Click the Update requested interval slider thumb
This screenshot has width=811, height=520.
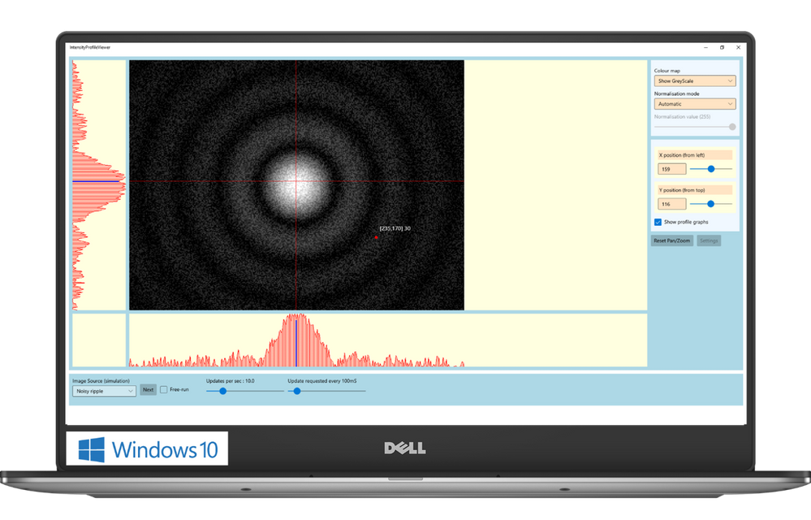297,391
